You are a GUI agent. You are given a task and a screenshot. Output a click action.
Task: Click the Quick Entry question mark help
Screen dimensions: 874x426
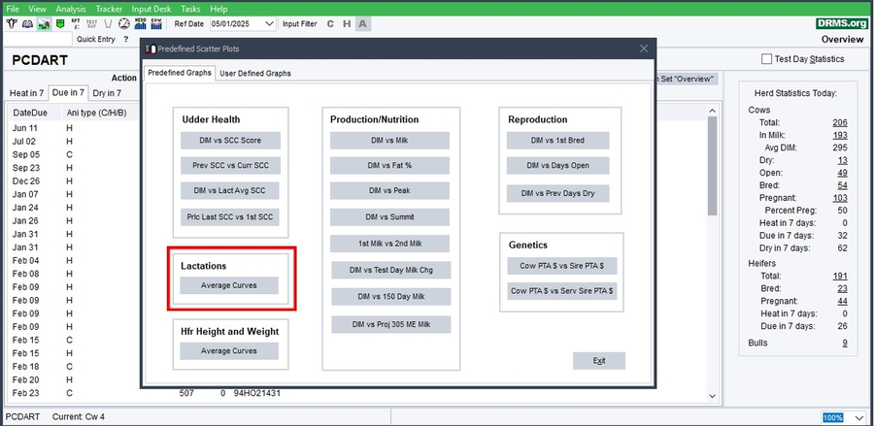(126, 40)
